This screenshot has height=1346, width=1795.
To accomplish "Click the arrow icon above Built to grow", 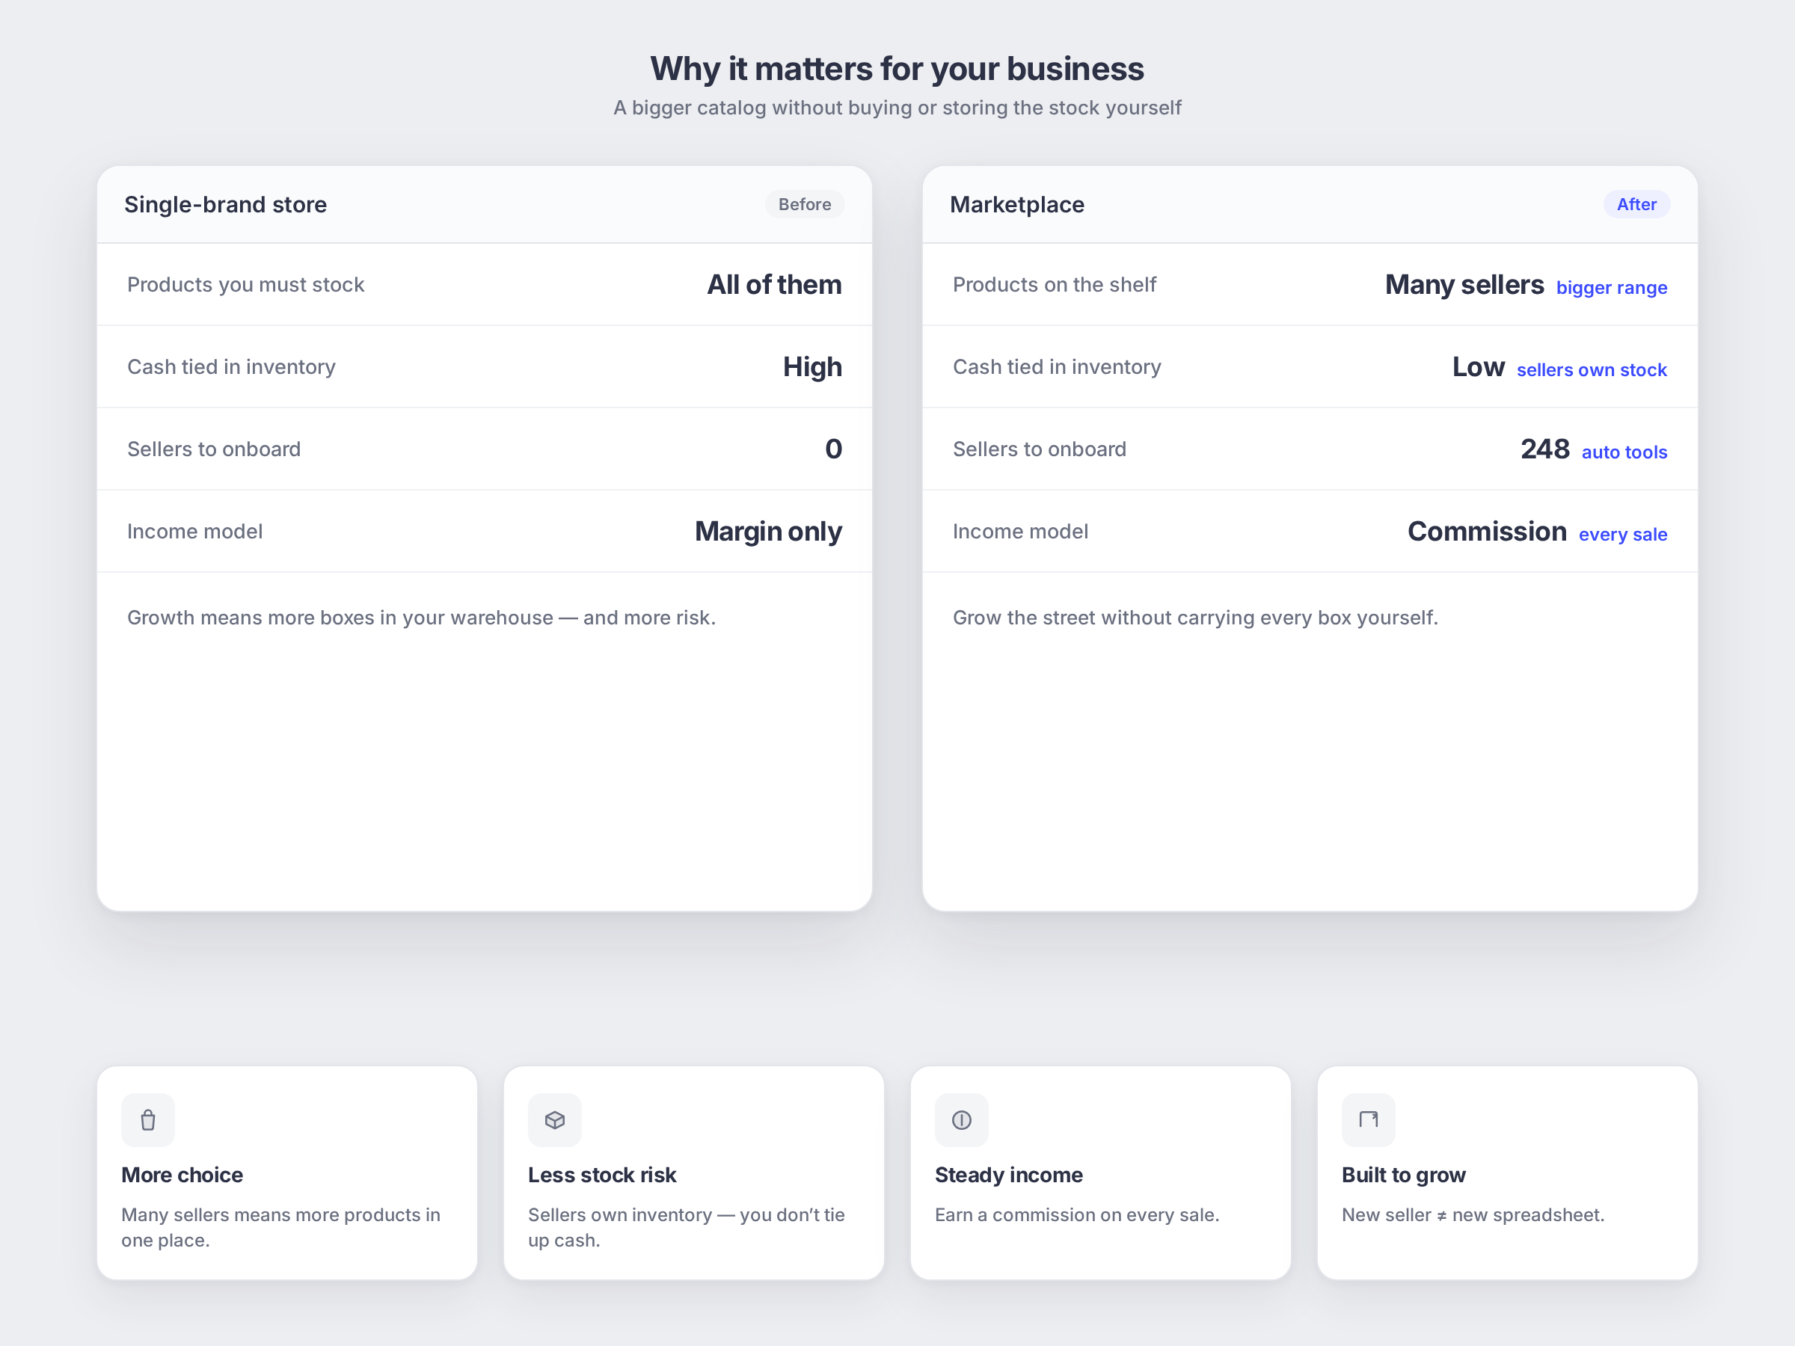I will point(1368,1119).
